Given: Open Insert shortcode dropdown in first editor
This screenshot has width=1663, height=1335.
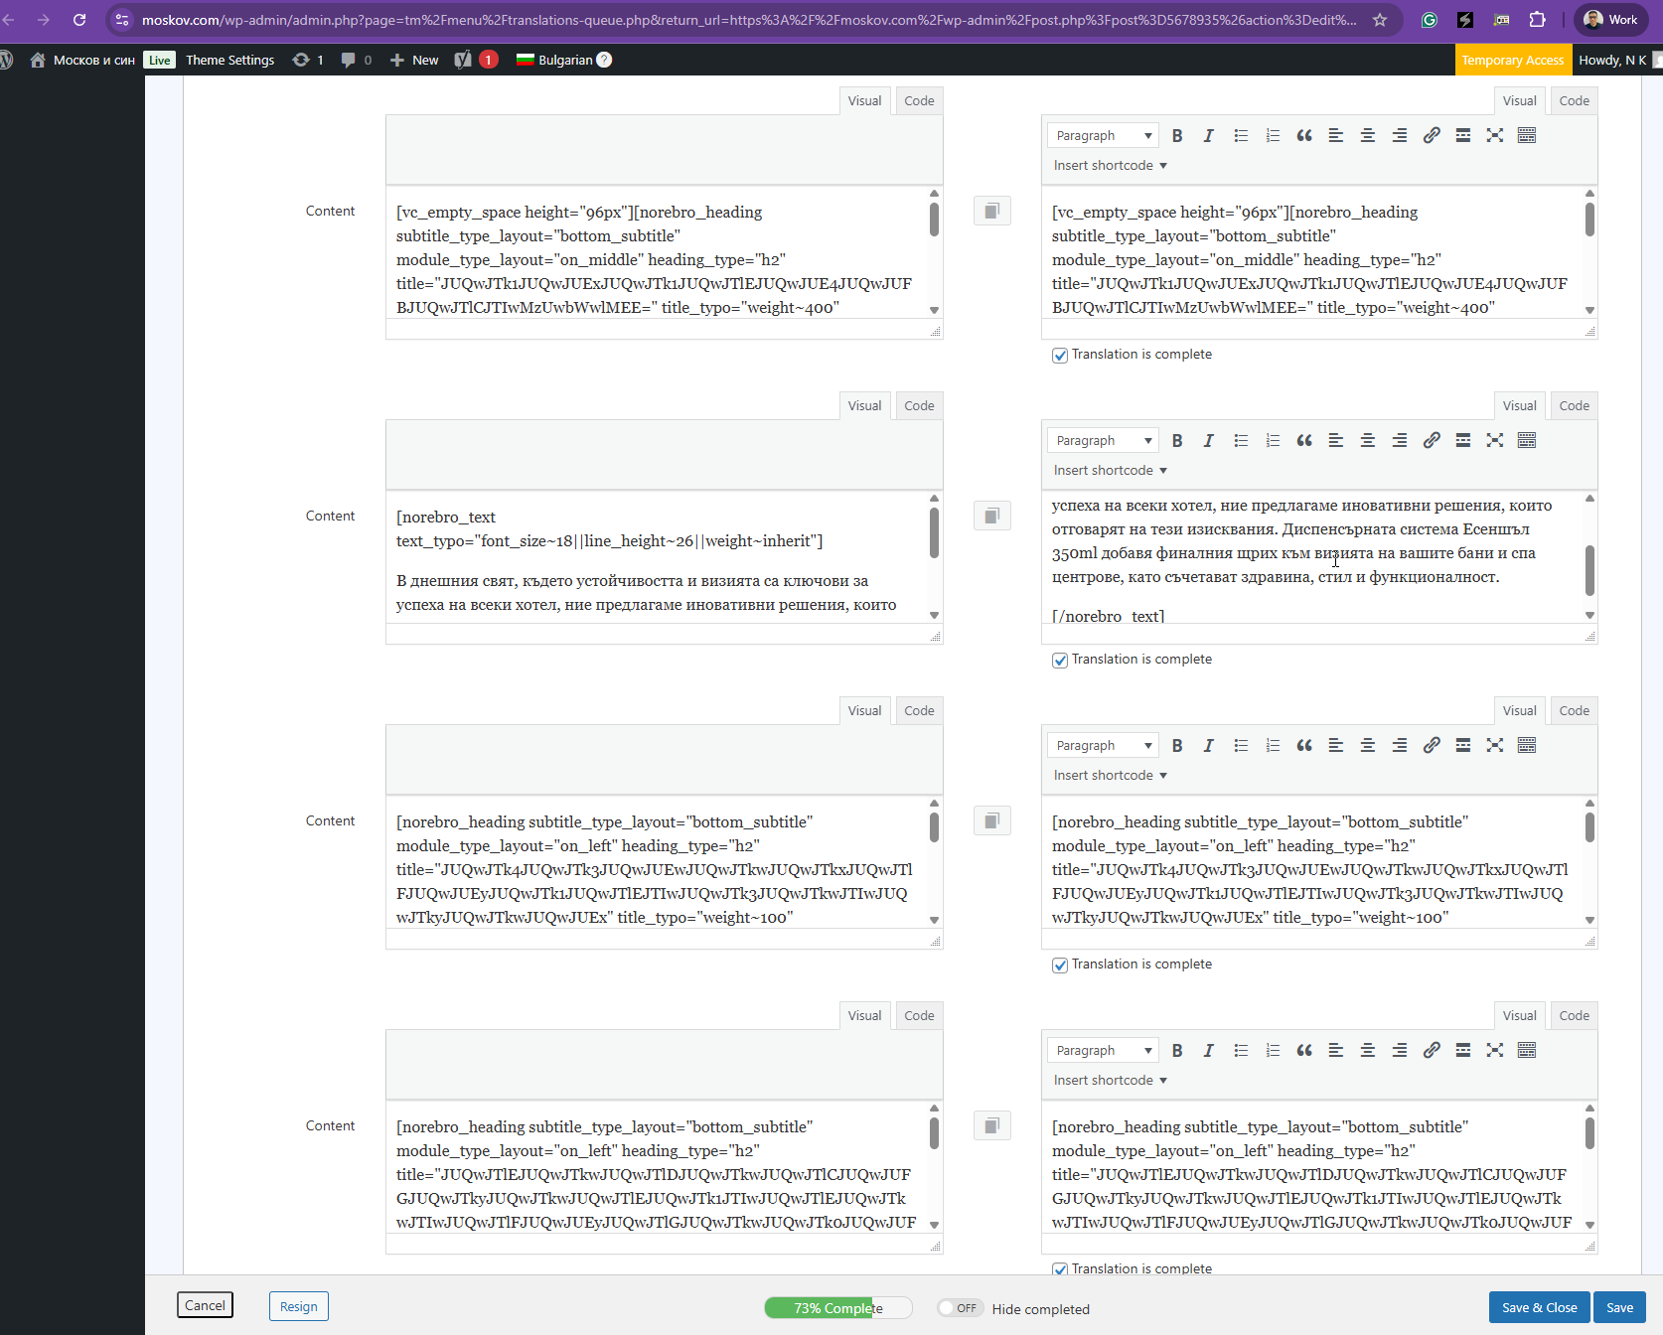Looking at the screenshot, I should (1110, 165).
